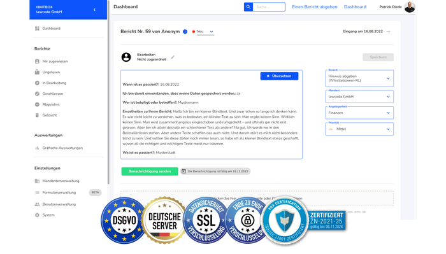This screenshot has height=254, width=446.
Task: Click the Wo ist es passiert line
Action: tap(148, 153)
